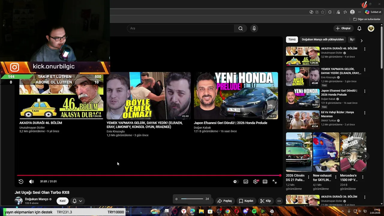This screenshot has width=384, height=216.
Task: Open the browser profile avatar icon
Action: pyautogui.click(x=352, y=12)
